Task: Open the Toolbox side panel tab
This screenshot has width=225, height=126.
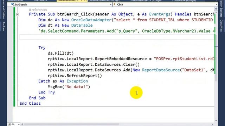Action: coord(4,26)
